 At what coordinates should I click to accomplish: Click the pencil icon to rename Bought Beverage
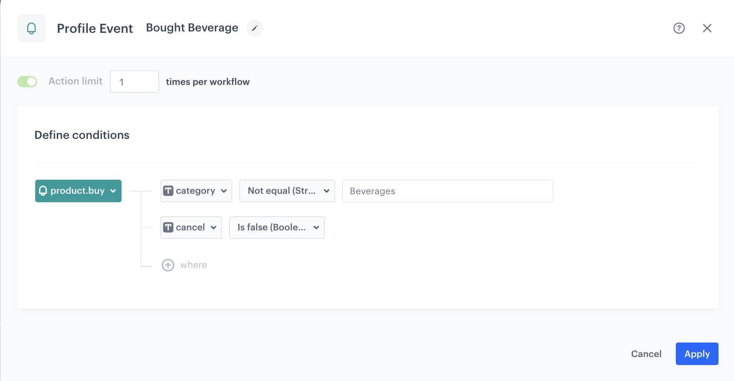[x=254, y=28]
